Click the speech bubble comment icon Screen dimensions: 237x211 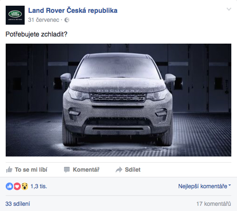(x=67, y=170)
